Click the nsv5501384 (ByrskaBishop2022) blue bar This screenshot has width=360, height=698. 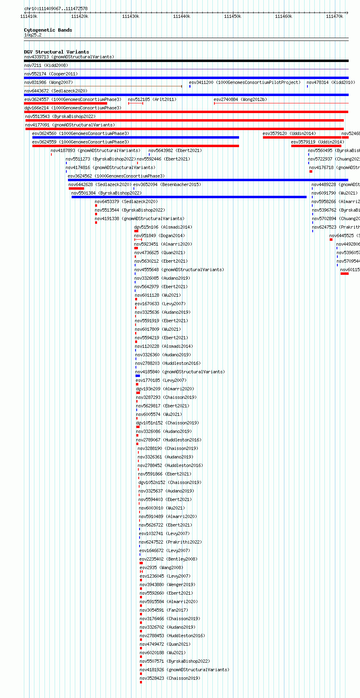click(x=189, y=197)
